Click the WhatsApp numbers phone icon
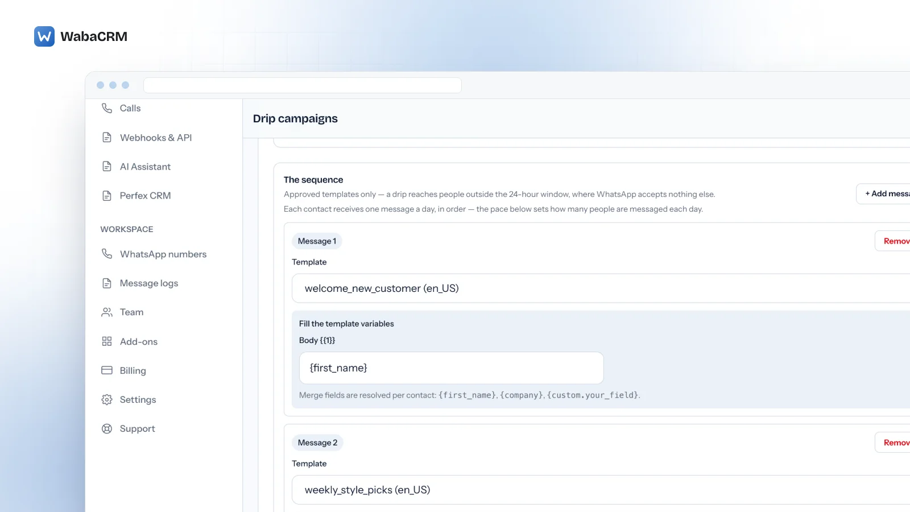The width and height of the screenshot is (910, 512). (x=107, y=254)
